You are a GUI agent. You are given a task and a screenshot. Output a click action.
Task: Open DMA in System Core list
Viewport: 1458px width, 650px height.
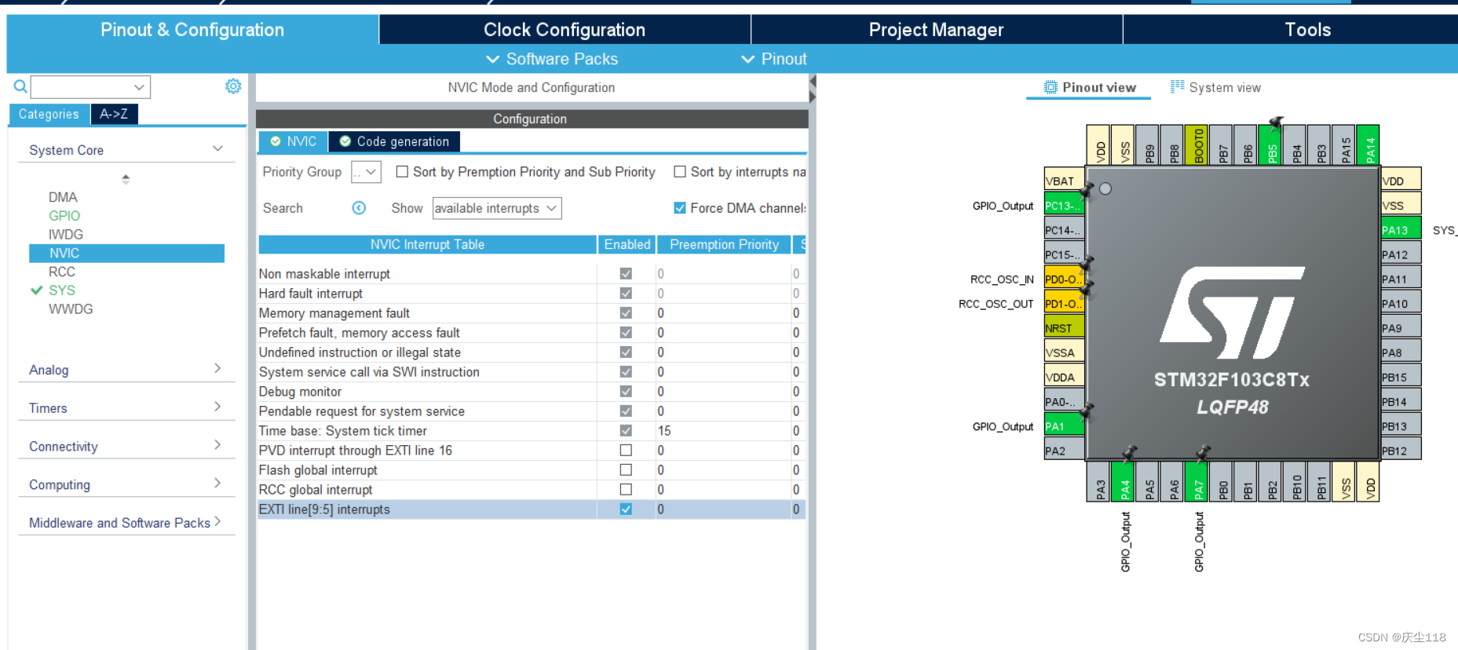pos(63,197)
